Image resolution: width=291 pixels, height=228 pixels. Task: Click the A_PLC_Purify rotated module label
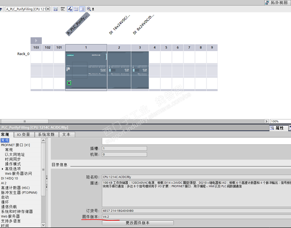point(78,24)
